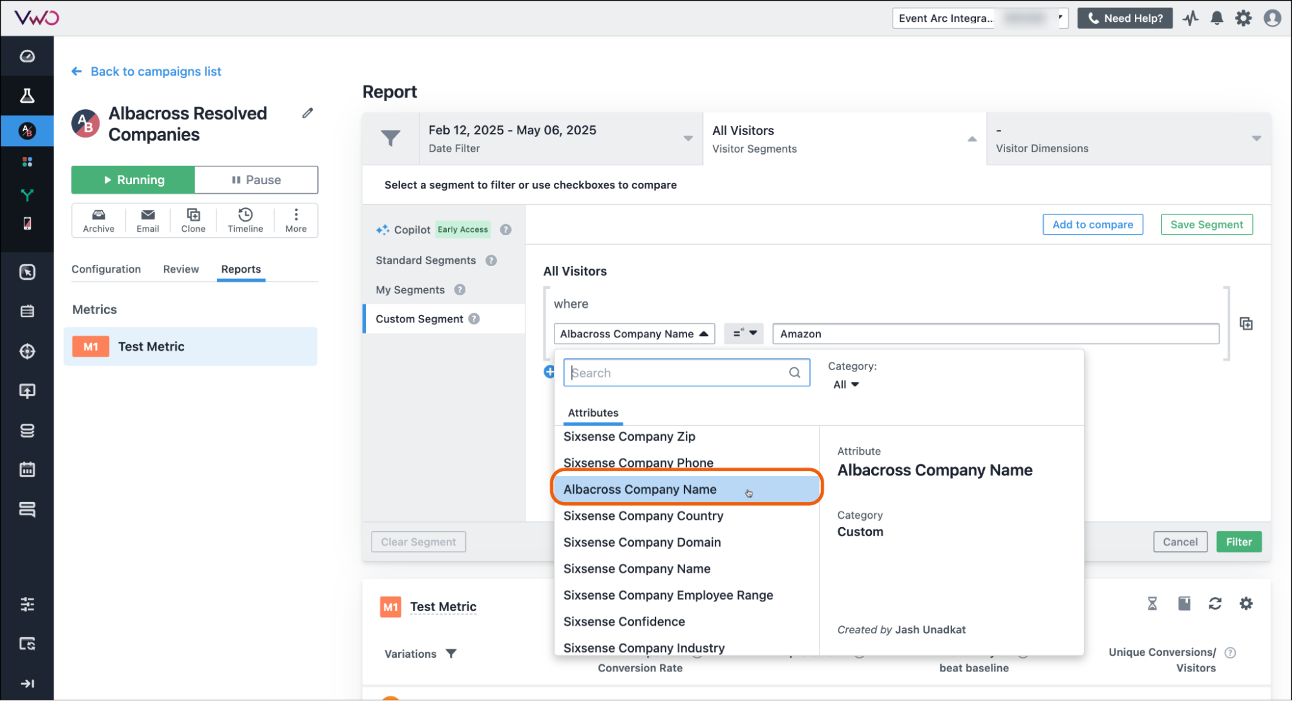Open the sliders settings icon in sidebar
Screen dimensions: 1292x701
[x=27, y=604]
